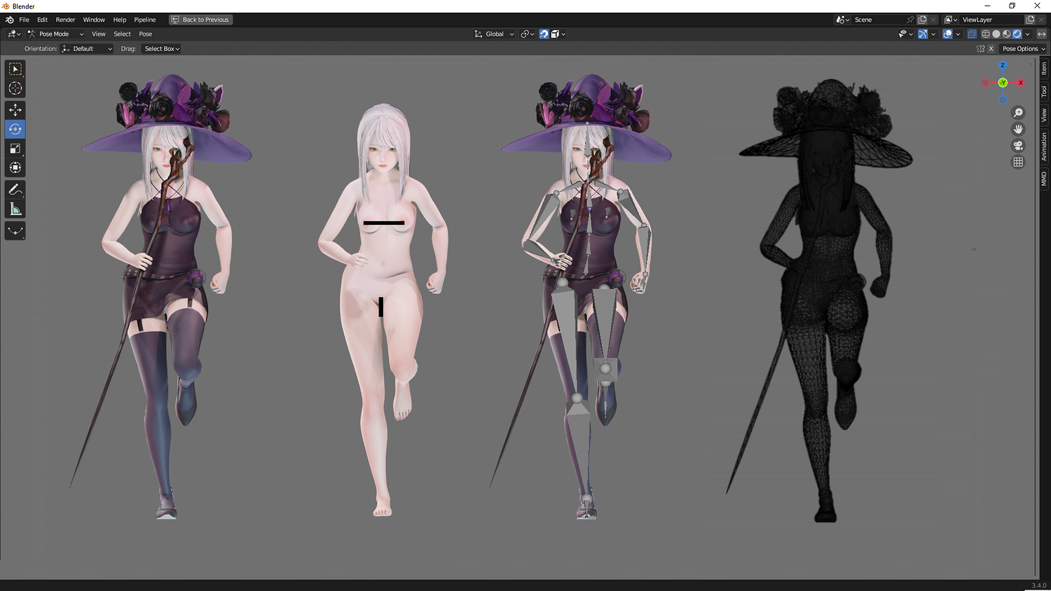Open the Window menu
Screen dimensions: 1051x591
click(x=94, y=20)
